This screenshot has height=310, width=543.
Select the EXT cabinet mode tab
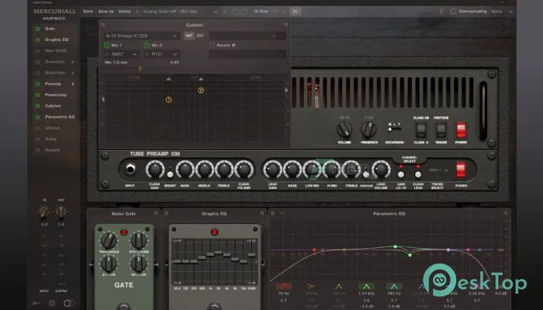pyautogui.click(x=200, y=36)
